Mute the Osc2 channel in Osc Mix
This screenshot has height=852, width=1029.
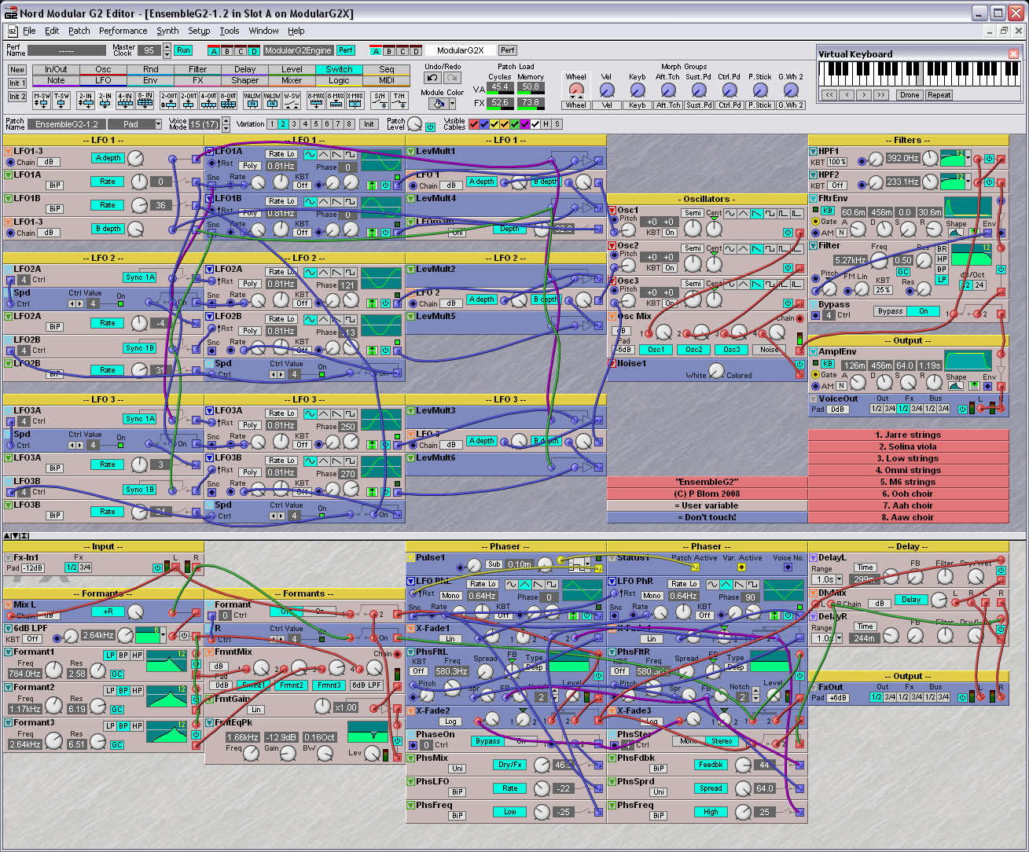[x=693, y=350]
